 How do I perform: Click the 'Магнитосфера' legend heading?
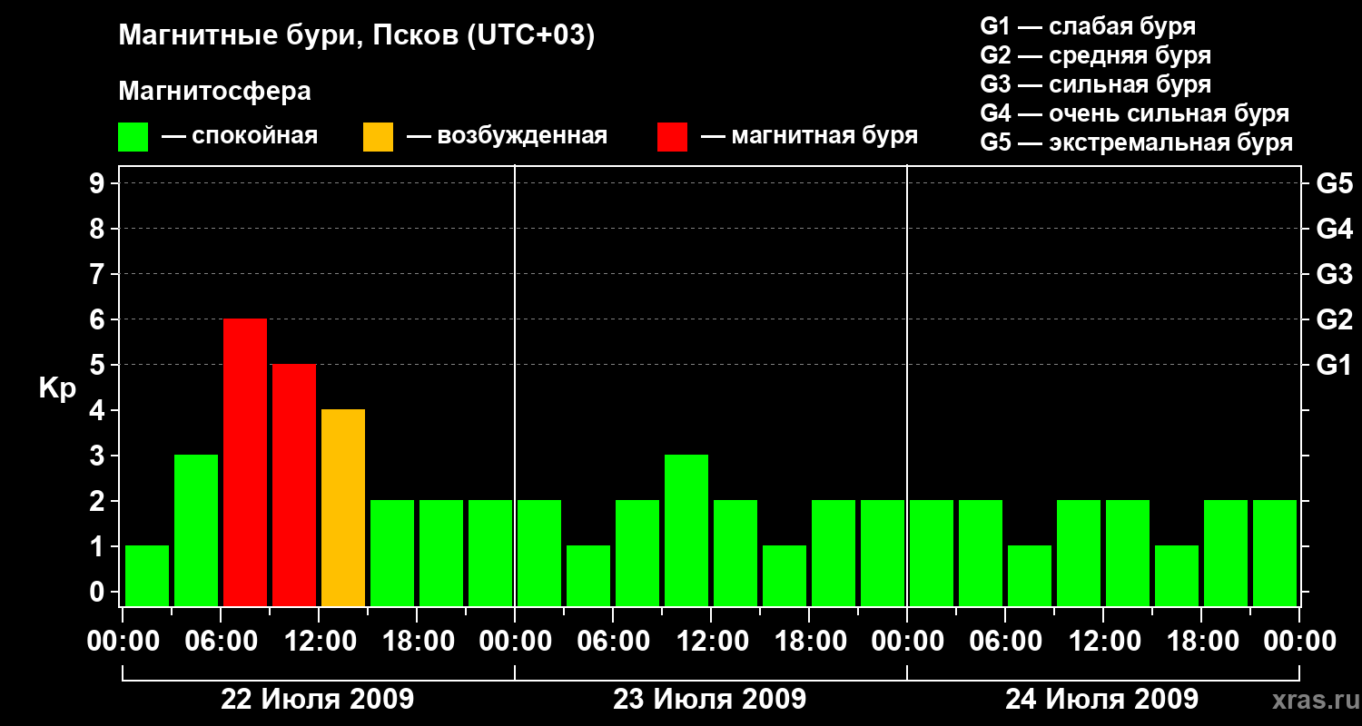[x=215, y=92]
